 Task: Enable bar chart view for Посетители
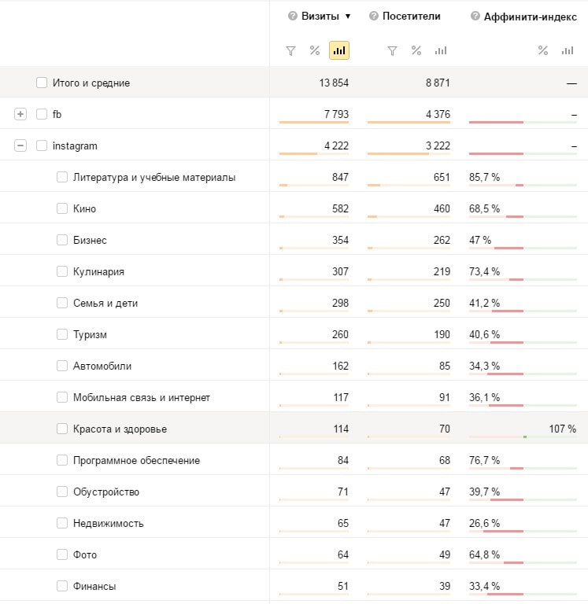[441, 51]
